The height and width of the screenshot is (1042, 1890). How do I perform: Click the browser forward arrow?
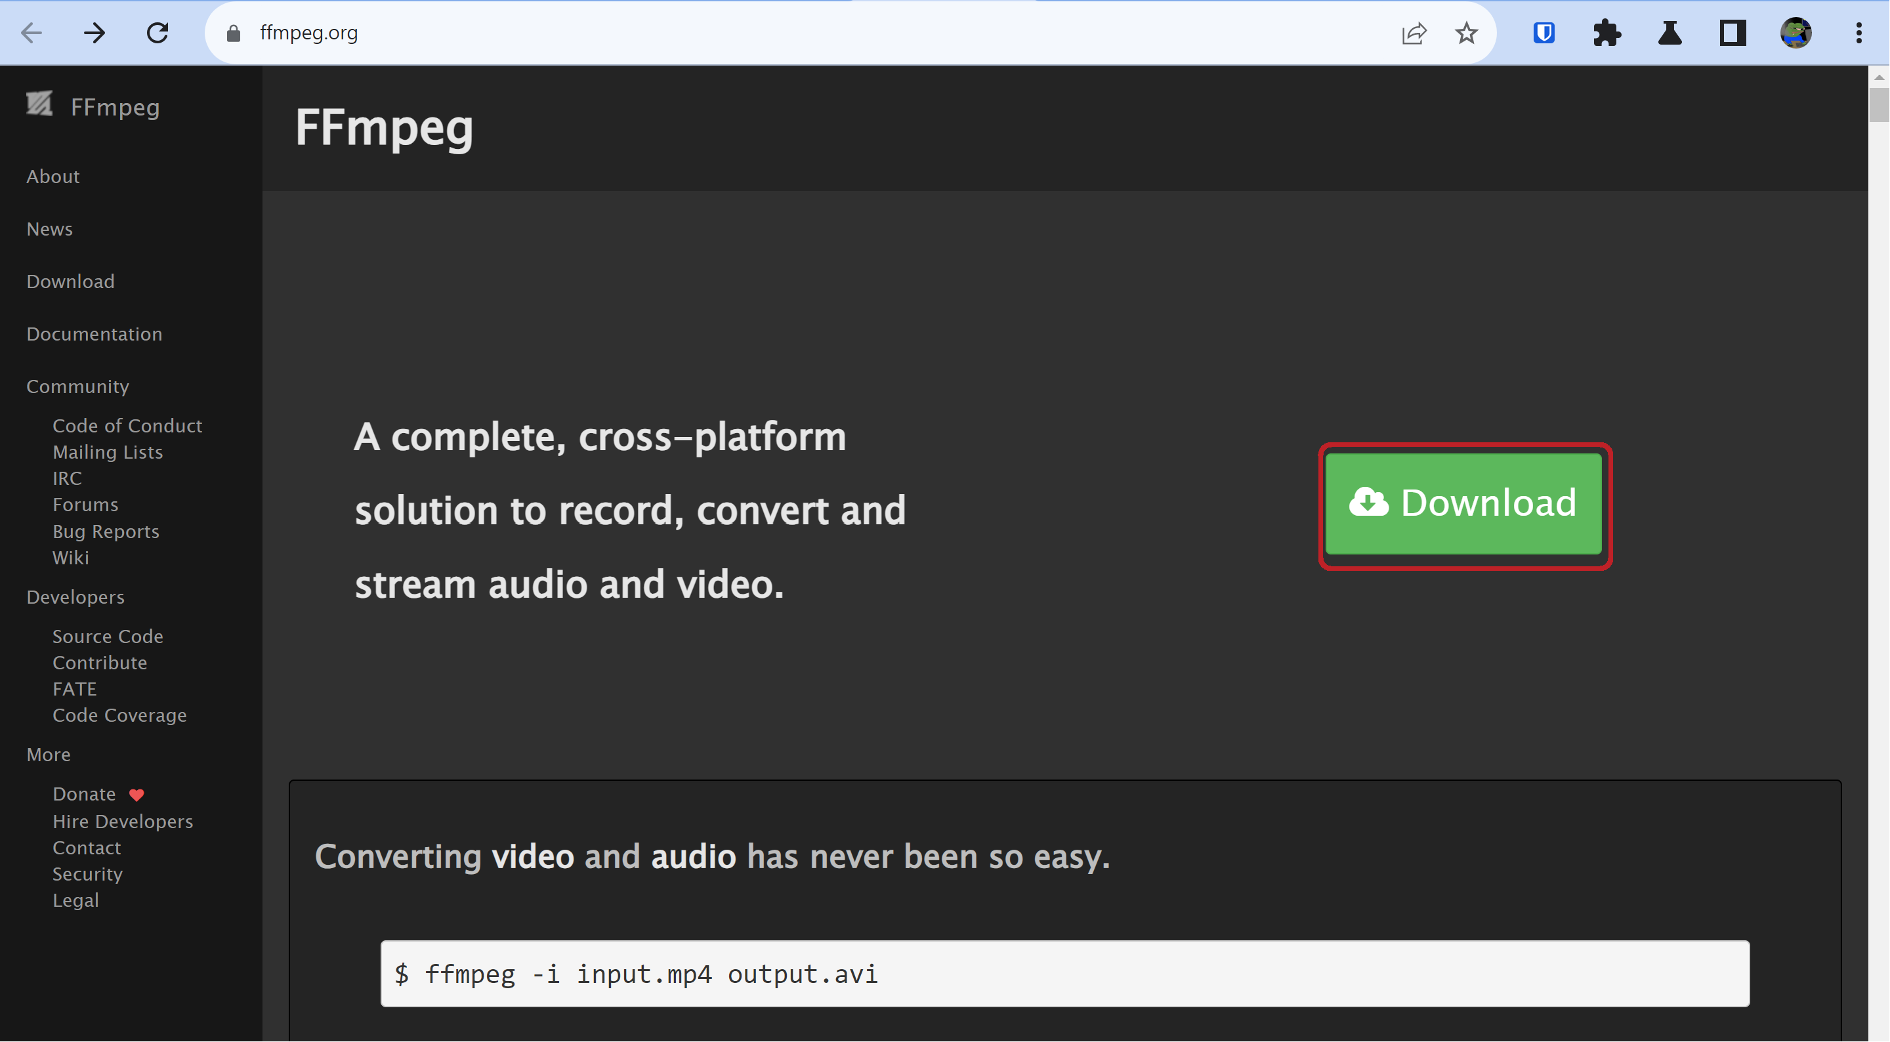94,33
